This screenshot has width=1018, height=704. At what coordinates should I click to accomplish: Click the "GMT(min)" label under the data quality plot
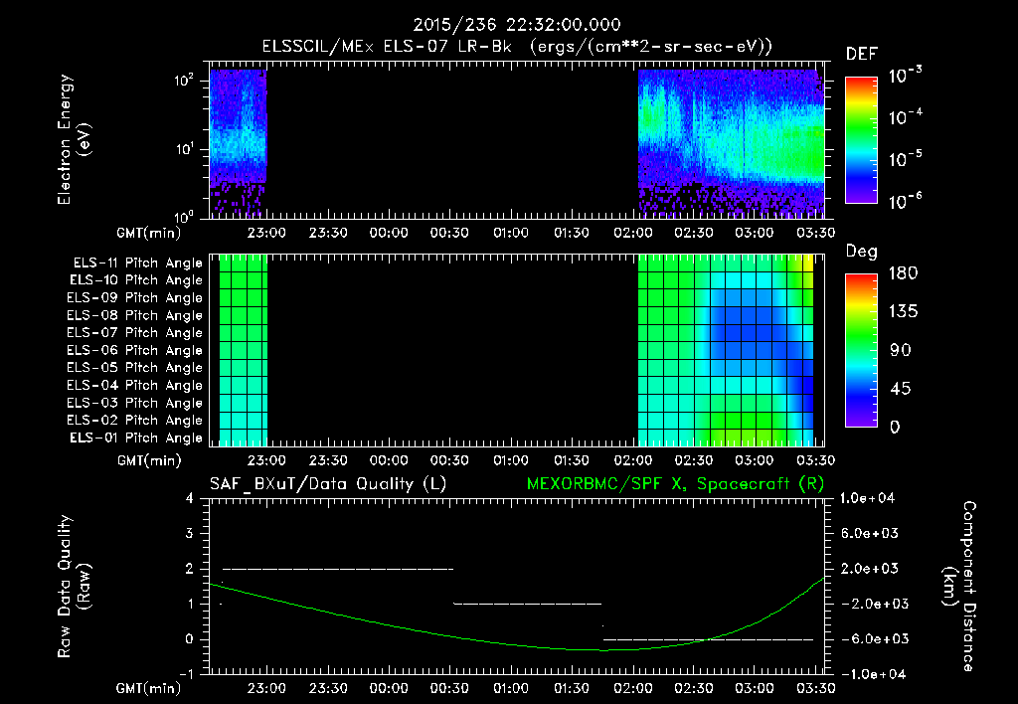click(149, 688)
